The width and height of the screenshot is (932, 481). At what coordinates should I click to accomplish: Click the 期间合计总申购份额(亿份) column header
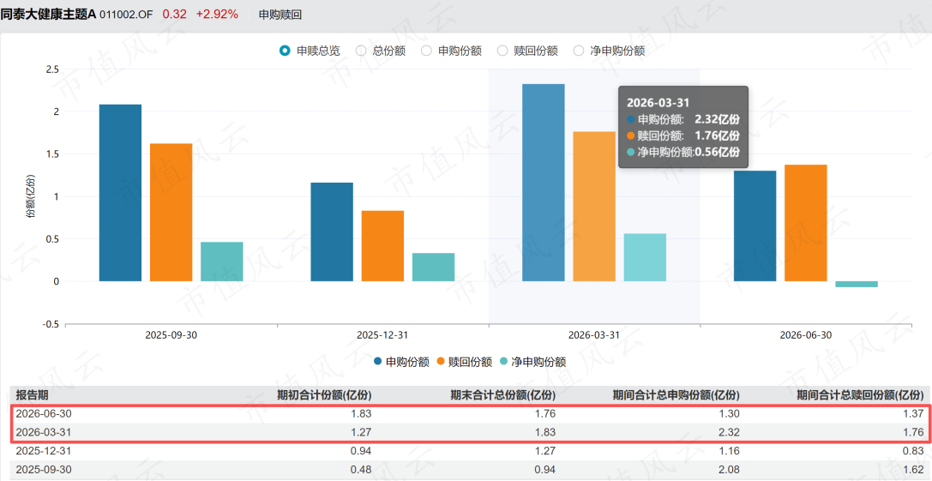click(676, 394)
